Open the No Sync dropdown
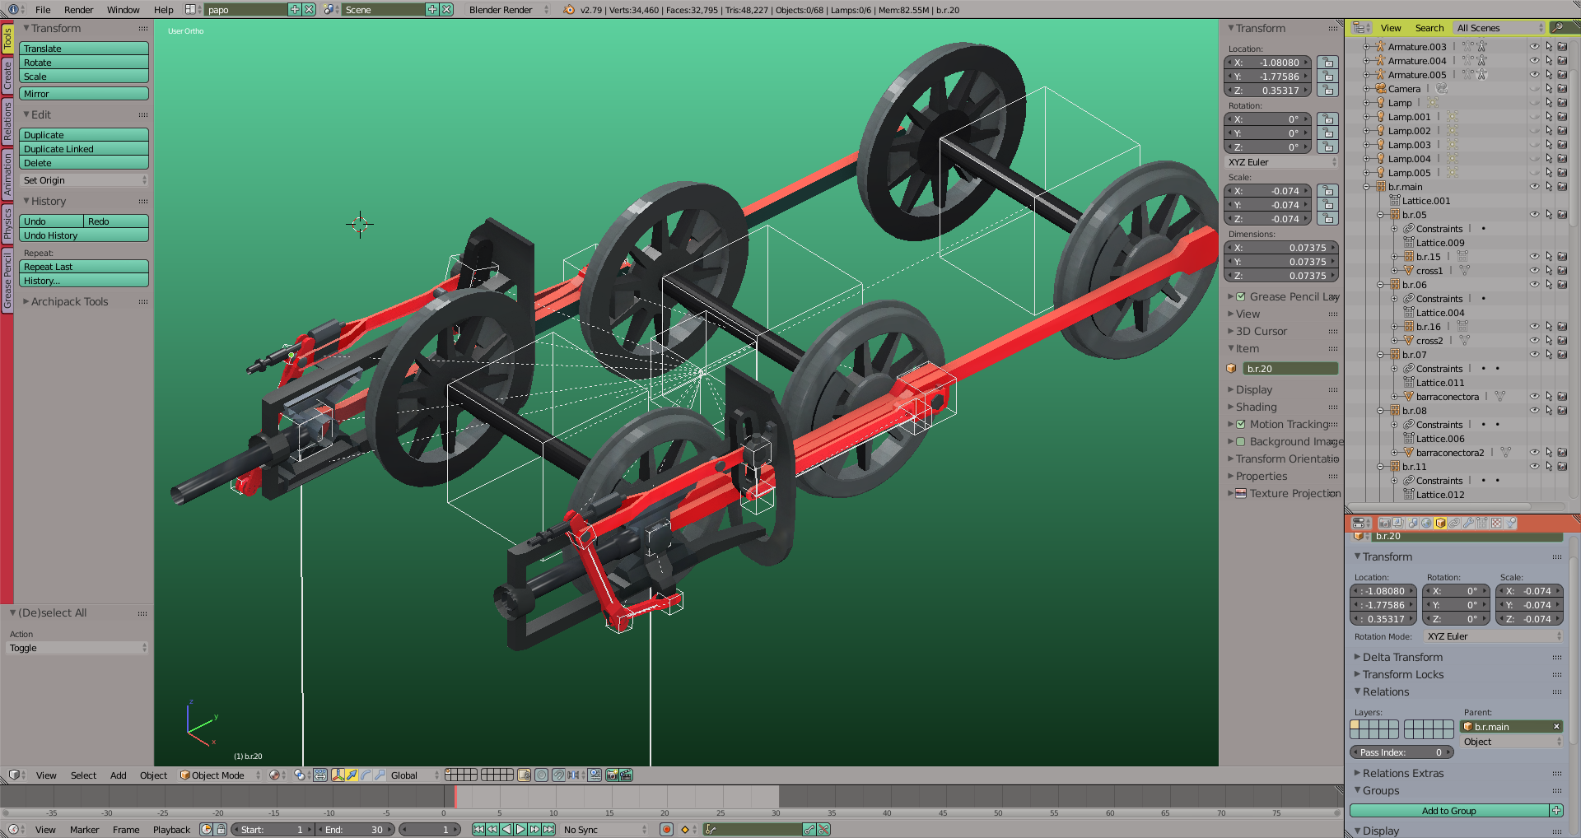Screen dimensions: 1581x838 click(605, 829)
